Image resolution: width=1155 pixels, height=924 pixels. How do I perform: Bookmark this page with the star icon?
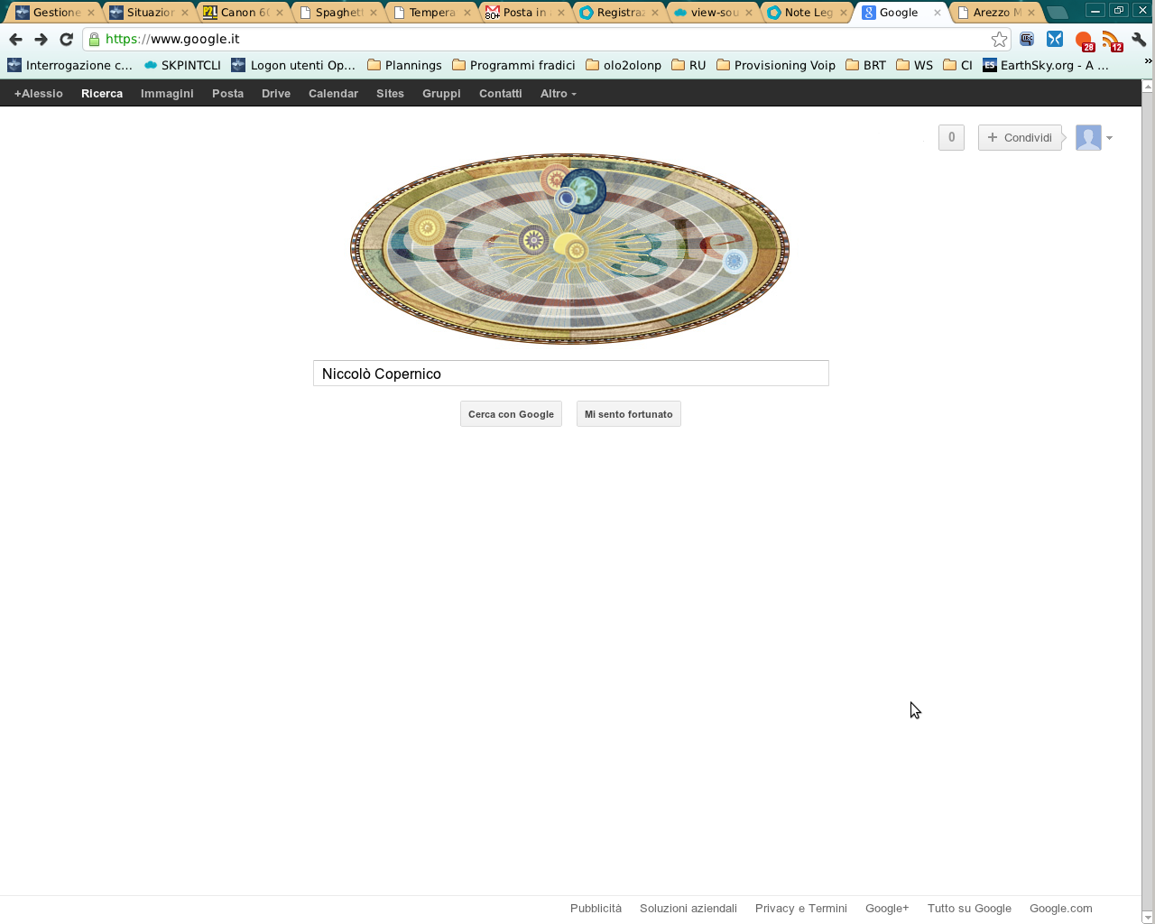click(999, 39)
